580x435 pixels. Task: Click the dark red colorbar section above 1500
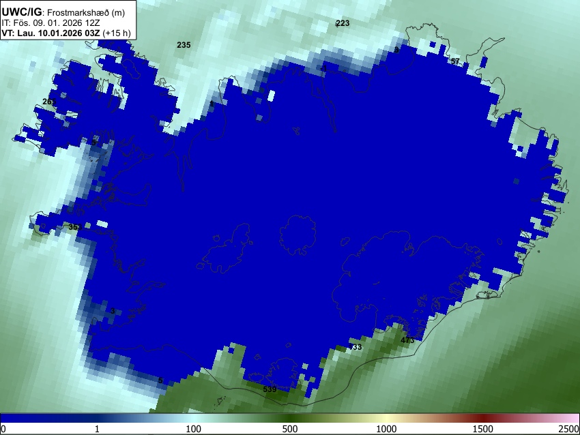483,419
